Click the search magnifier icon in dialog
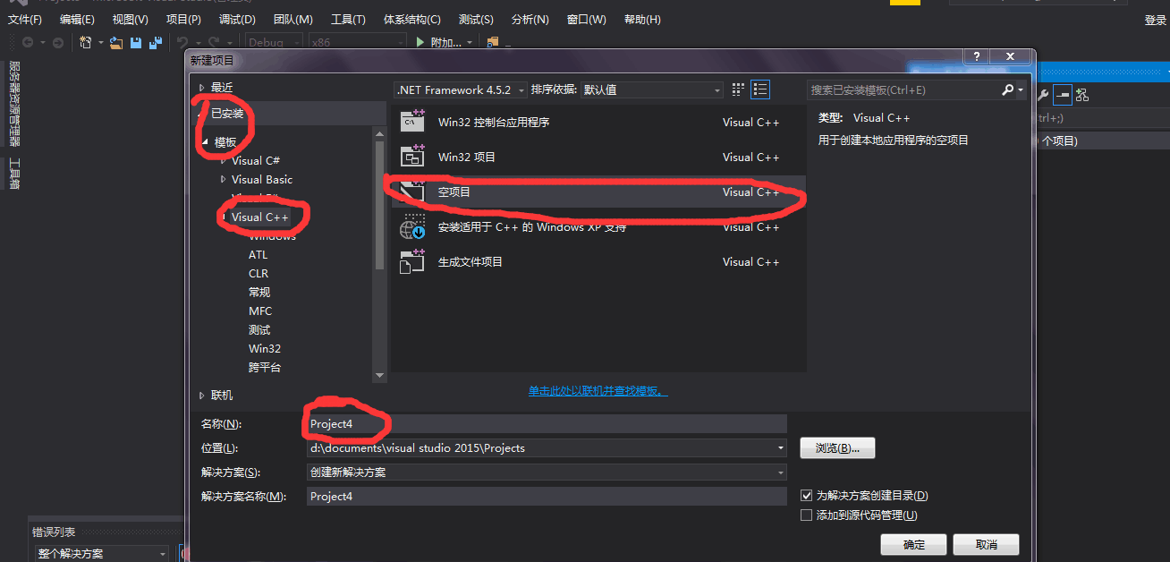Image resolution: width=1170 pixels, height=562 pixels. point(1007,89)
